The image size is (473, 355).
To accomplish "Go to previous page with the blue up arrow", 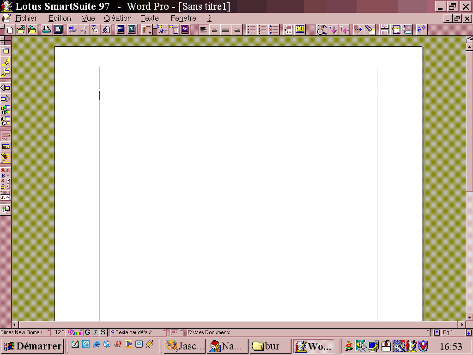I will [437, 332].
